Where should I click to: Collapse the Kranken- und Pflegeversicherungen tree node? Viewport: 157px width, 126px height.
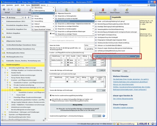coord(5,80)
